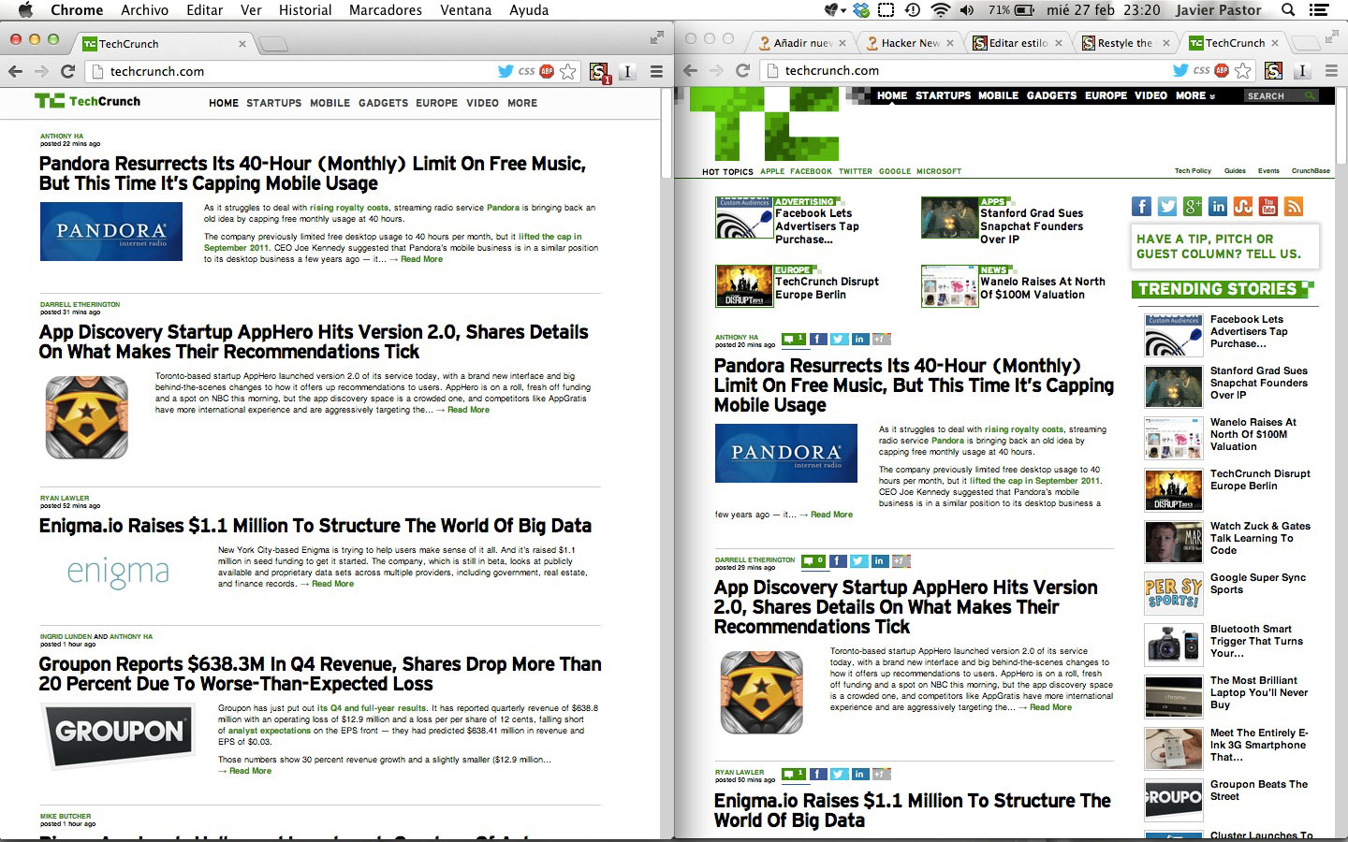Image resolution: width=1348 pixels, height=842 pixels.
Task: Click APPLE in Hot Topics bar
Action: click(x=772, y=171)
